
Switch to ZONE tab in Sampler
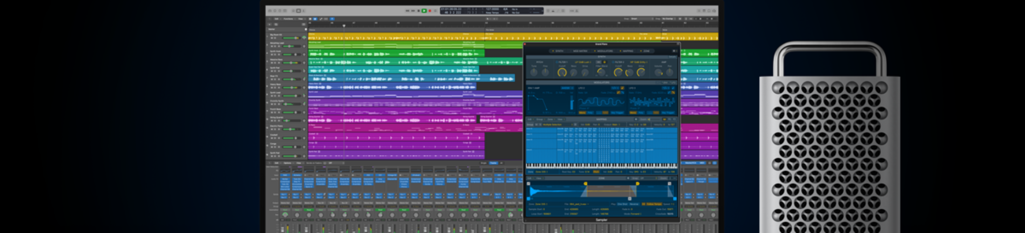click(645, 51)
